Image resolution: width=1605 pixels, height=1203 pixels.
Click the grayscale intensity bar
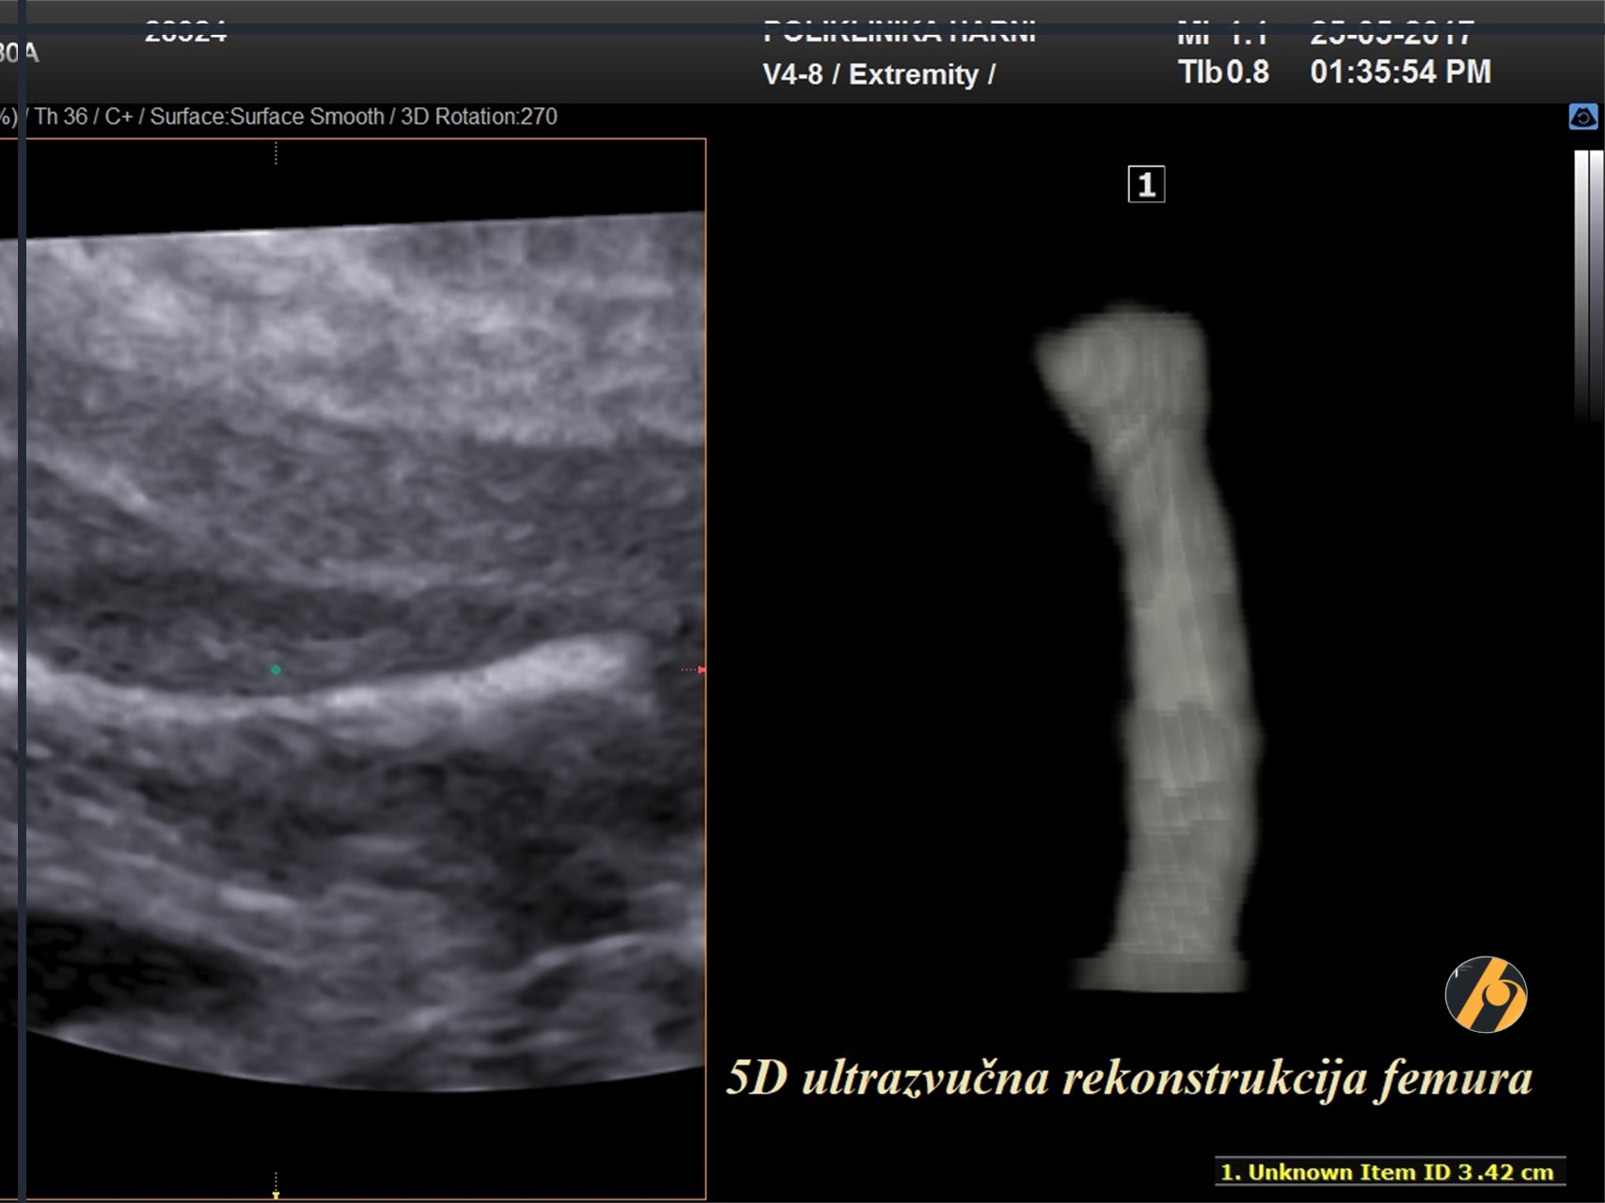click(x=1587, y=282)
